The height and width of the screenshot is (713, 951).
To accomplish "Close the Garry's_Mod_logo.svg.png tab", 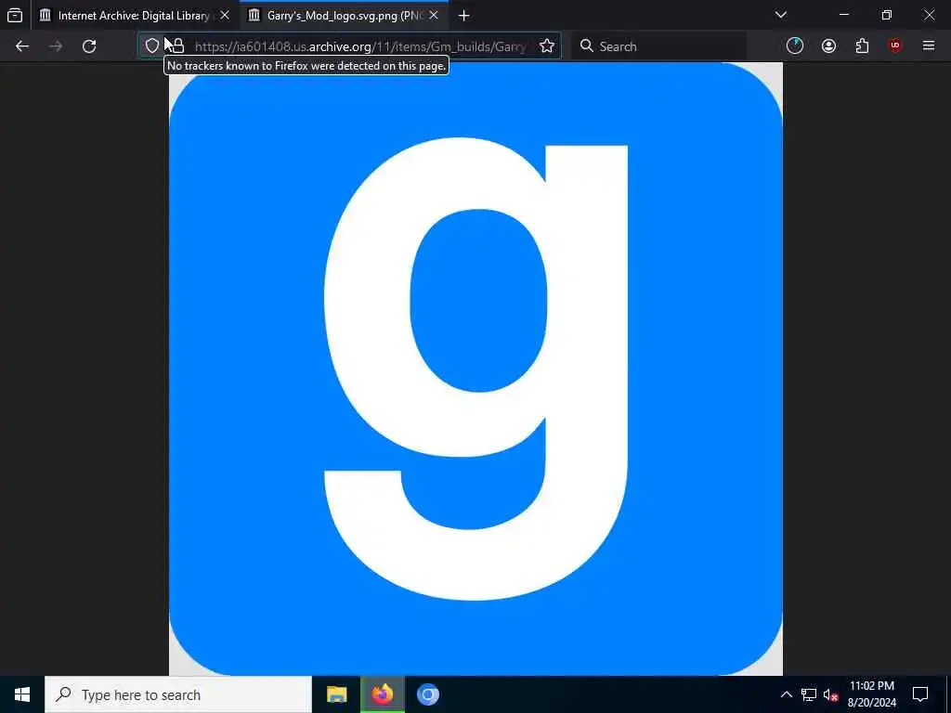I will pyautogui.click(x=434, y=15).
